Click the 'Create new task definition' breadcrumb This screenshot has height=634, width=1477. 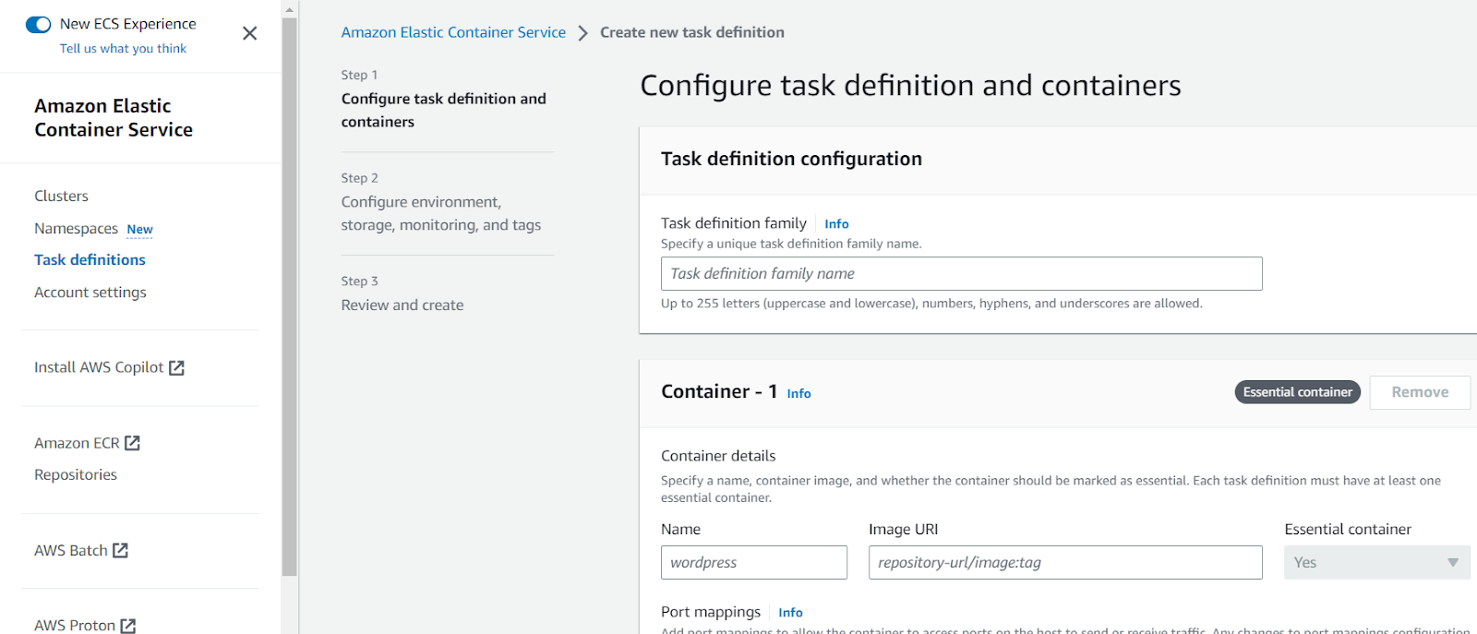pyautogui.click(x=692, y=32)
